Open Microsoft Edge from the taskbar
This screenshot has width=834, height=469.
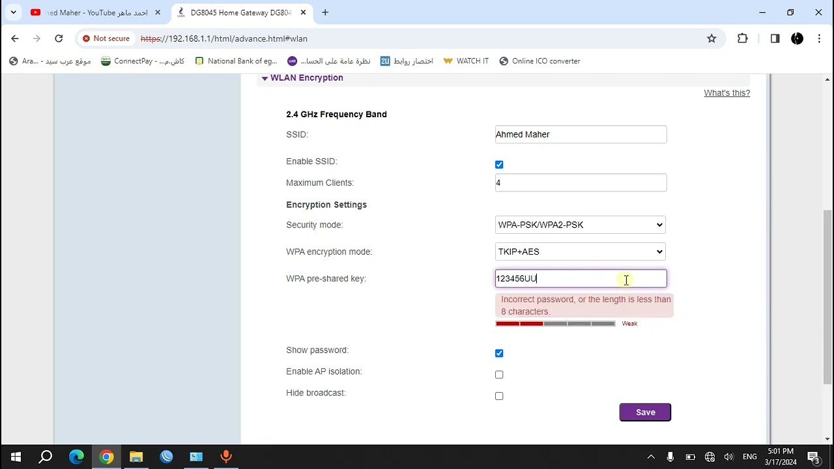[x=76, y=457]
